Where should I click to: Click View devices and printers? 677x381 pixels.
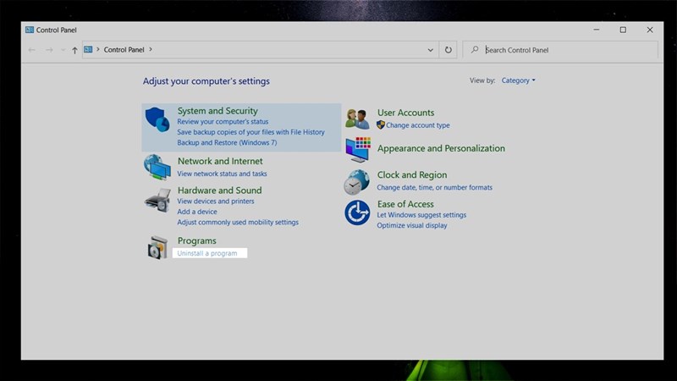[x=216, y=202]
